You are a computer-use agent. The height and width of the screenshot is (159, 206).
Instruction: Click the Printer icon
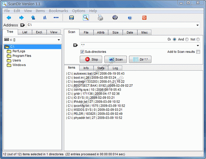(x=101, y=18)
